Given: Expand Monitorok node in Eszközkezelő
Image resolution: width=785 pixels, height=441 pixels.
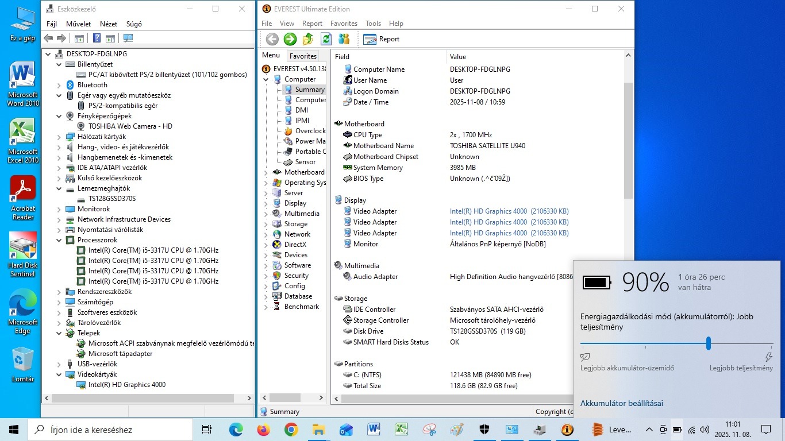Looking at the screenshot, I should click(x=59, y=209).
